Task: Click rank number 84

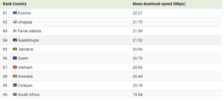Action: pos(5,40)
